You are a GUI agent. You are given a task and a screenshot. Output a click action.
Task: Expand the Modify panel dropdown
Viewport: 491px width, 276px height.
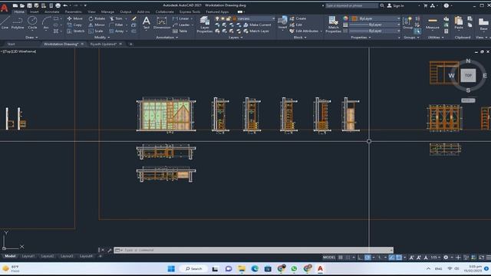click(x=102, y=38)
